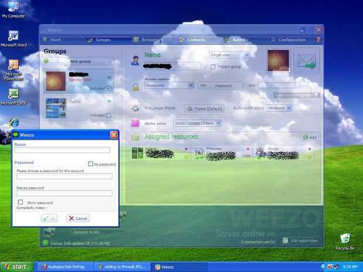Check the No password box
Image resolution: width=363 pixels, height=272 pixels.
pyautogui.click(x=91, y=164)
